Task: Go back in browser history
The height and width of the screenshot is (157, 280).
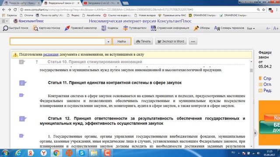Action: click(3, 10)
